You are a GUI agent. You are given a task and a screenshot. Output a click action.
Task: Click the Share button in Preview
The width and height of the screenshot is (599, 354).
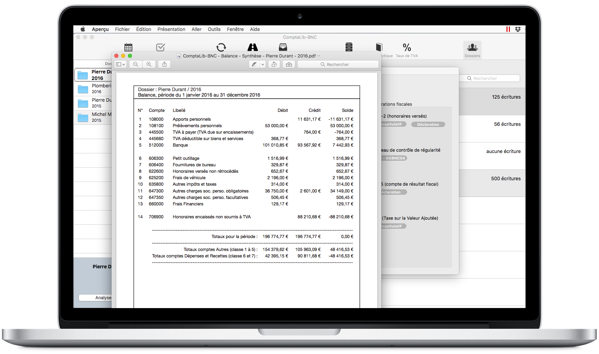tap(164, 64)
